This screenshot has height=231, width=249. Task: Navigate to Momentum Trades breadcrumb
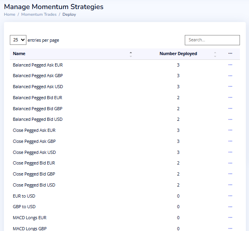[x=39, y=15]
